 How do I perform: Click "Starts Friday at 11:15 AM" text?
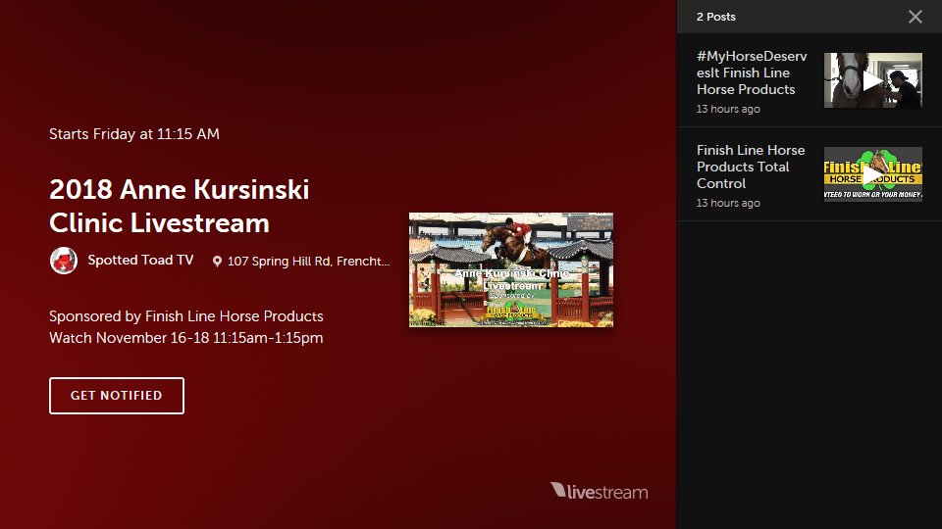(134, 134)
